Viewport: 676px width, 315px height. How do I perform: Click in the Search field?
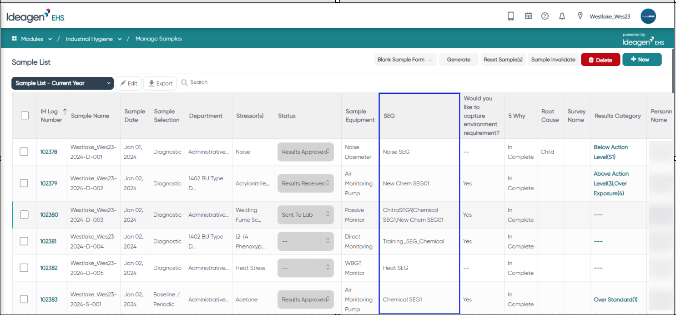(199, 82)
